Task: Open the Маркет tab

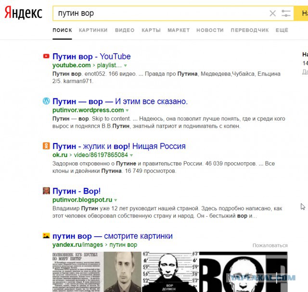Action: pos(179,30)
